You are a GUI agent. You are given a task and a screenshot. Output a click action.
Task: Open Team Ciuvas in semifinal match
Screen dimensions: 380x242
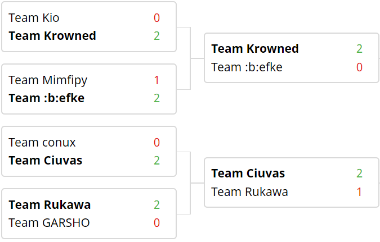(x=248, y=173)
